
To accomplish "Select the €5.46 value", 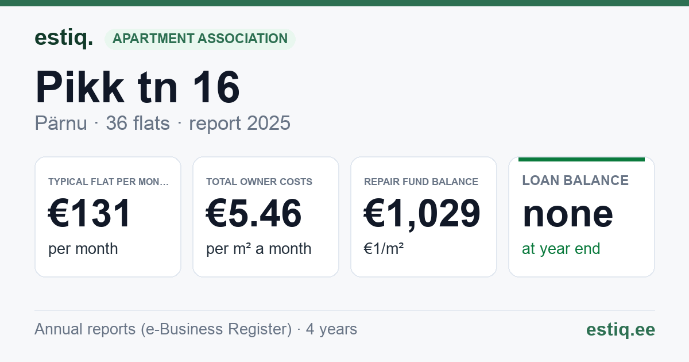I will [x=254, y=214].
